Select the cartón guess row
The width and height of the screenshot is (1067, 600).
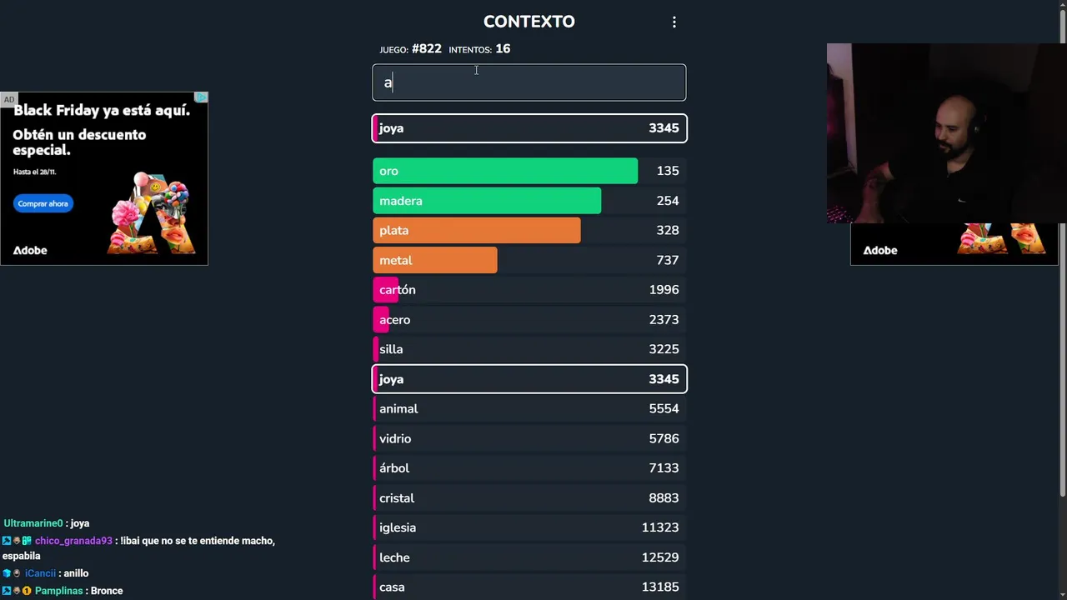tap(528, 290)
